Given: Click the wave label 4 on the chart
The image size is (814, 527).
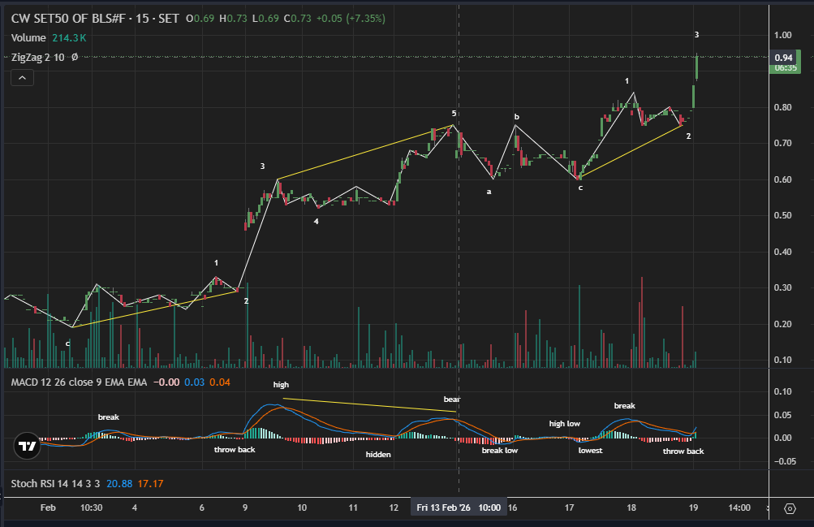Looking at the screenshot, I should (x=317, y=221).
